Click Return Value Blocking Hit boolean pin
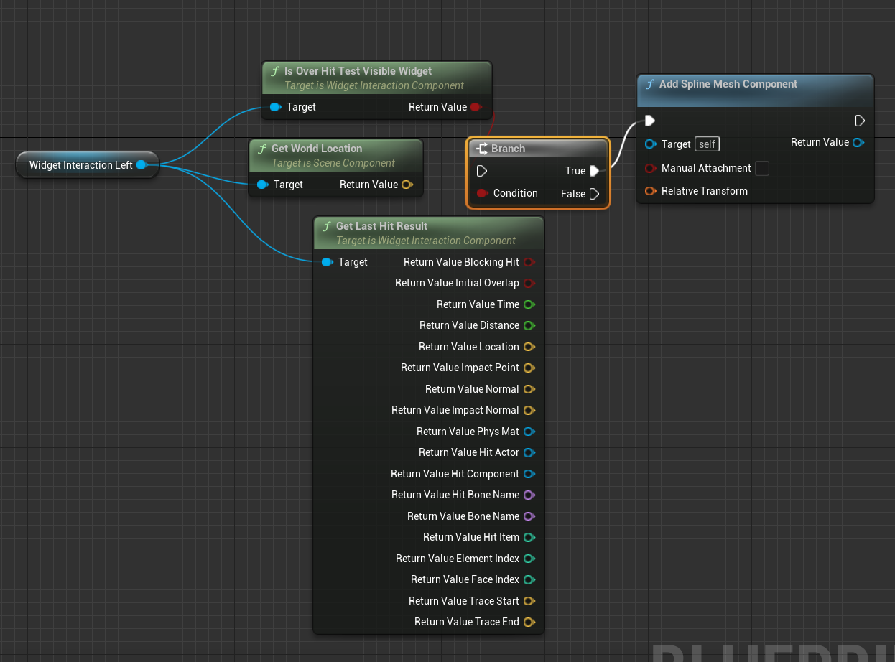This screenshot has width=895, height=662. (529, 262)
